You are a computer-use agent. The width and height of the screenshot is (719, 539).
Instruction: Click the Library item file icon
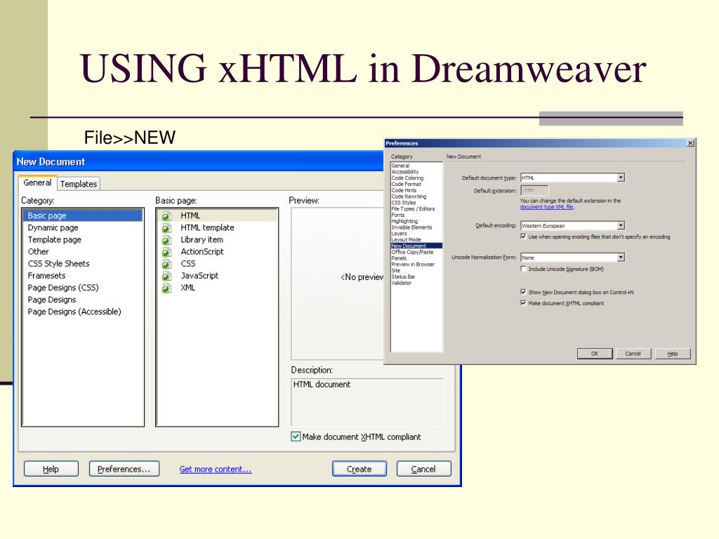coord(166,240)
